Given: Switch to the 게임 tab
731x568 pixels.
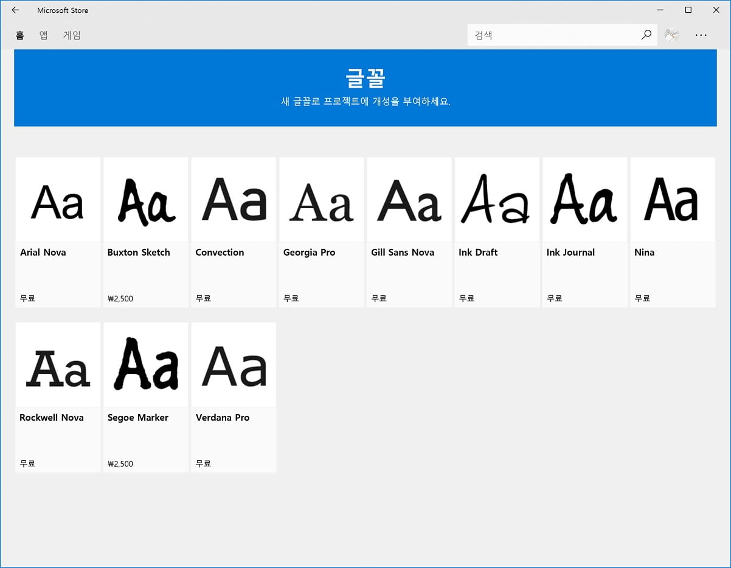Looking at the screenshot, I should pyautogui.click(x=72, y=35).
